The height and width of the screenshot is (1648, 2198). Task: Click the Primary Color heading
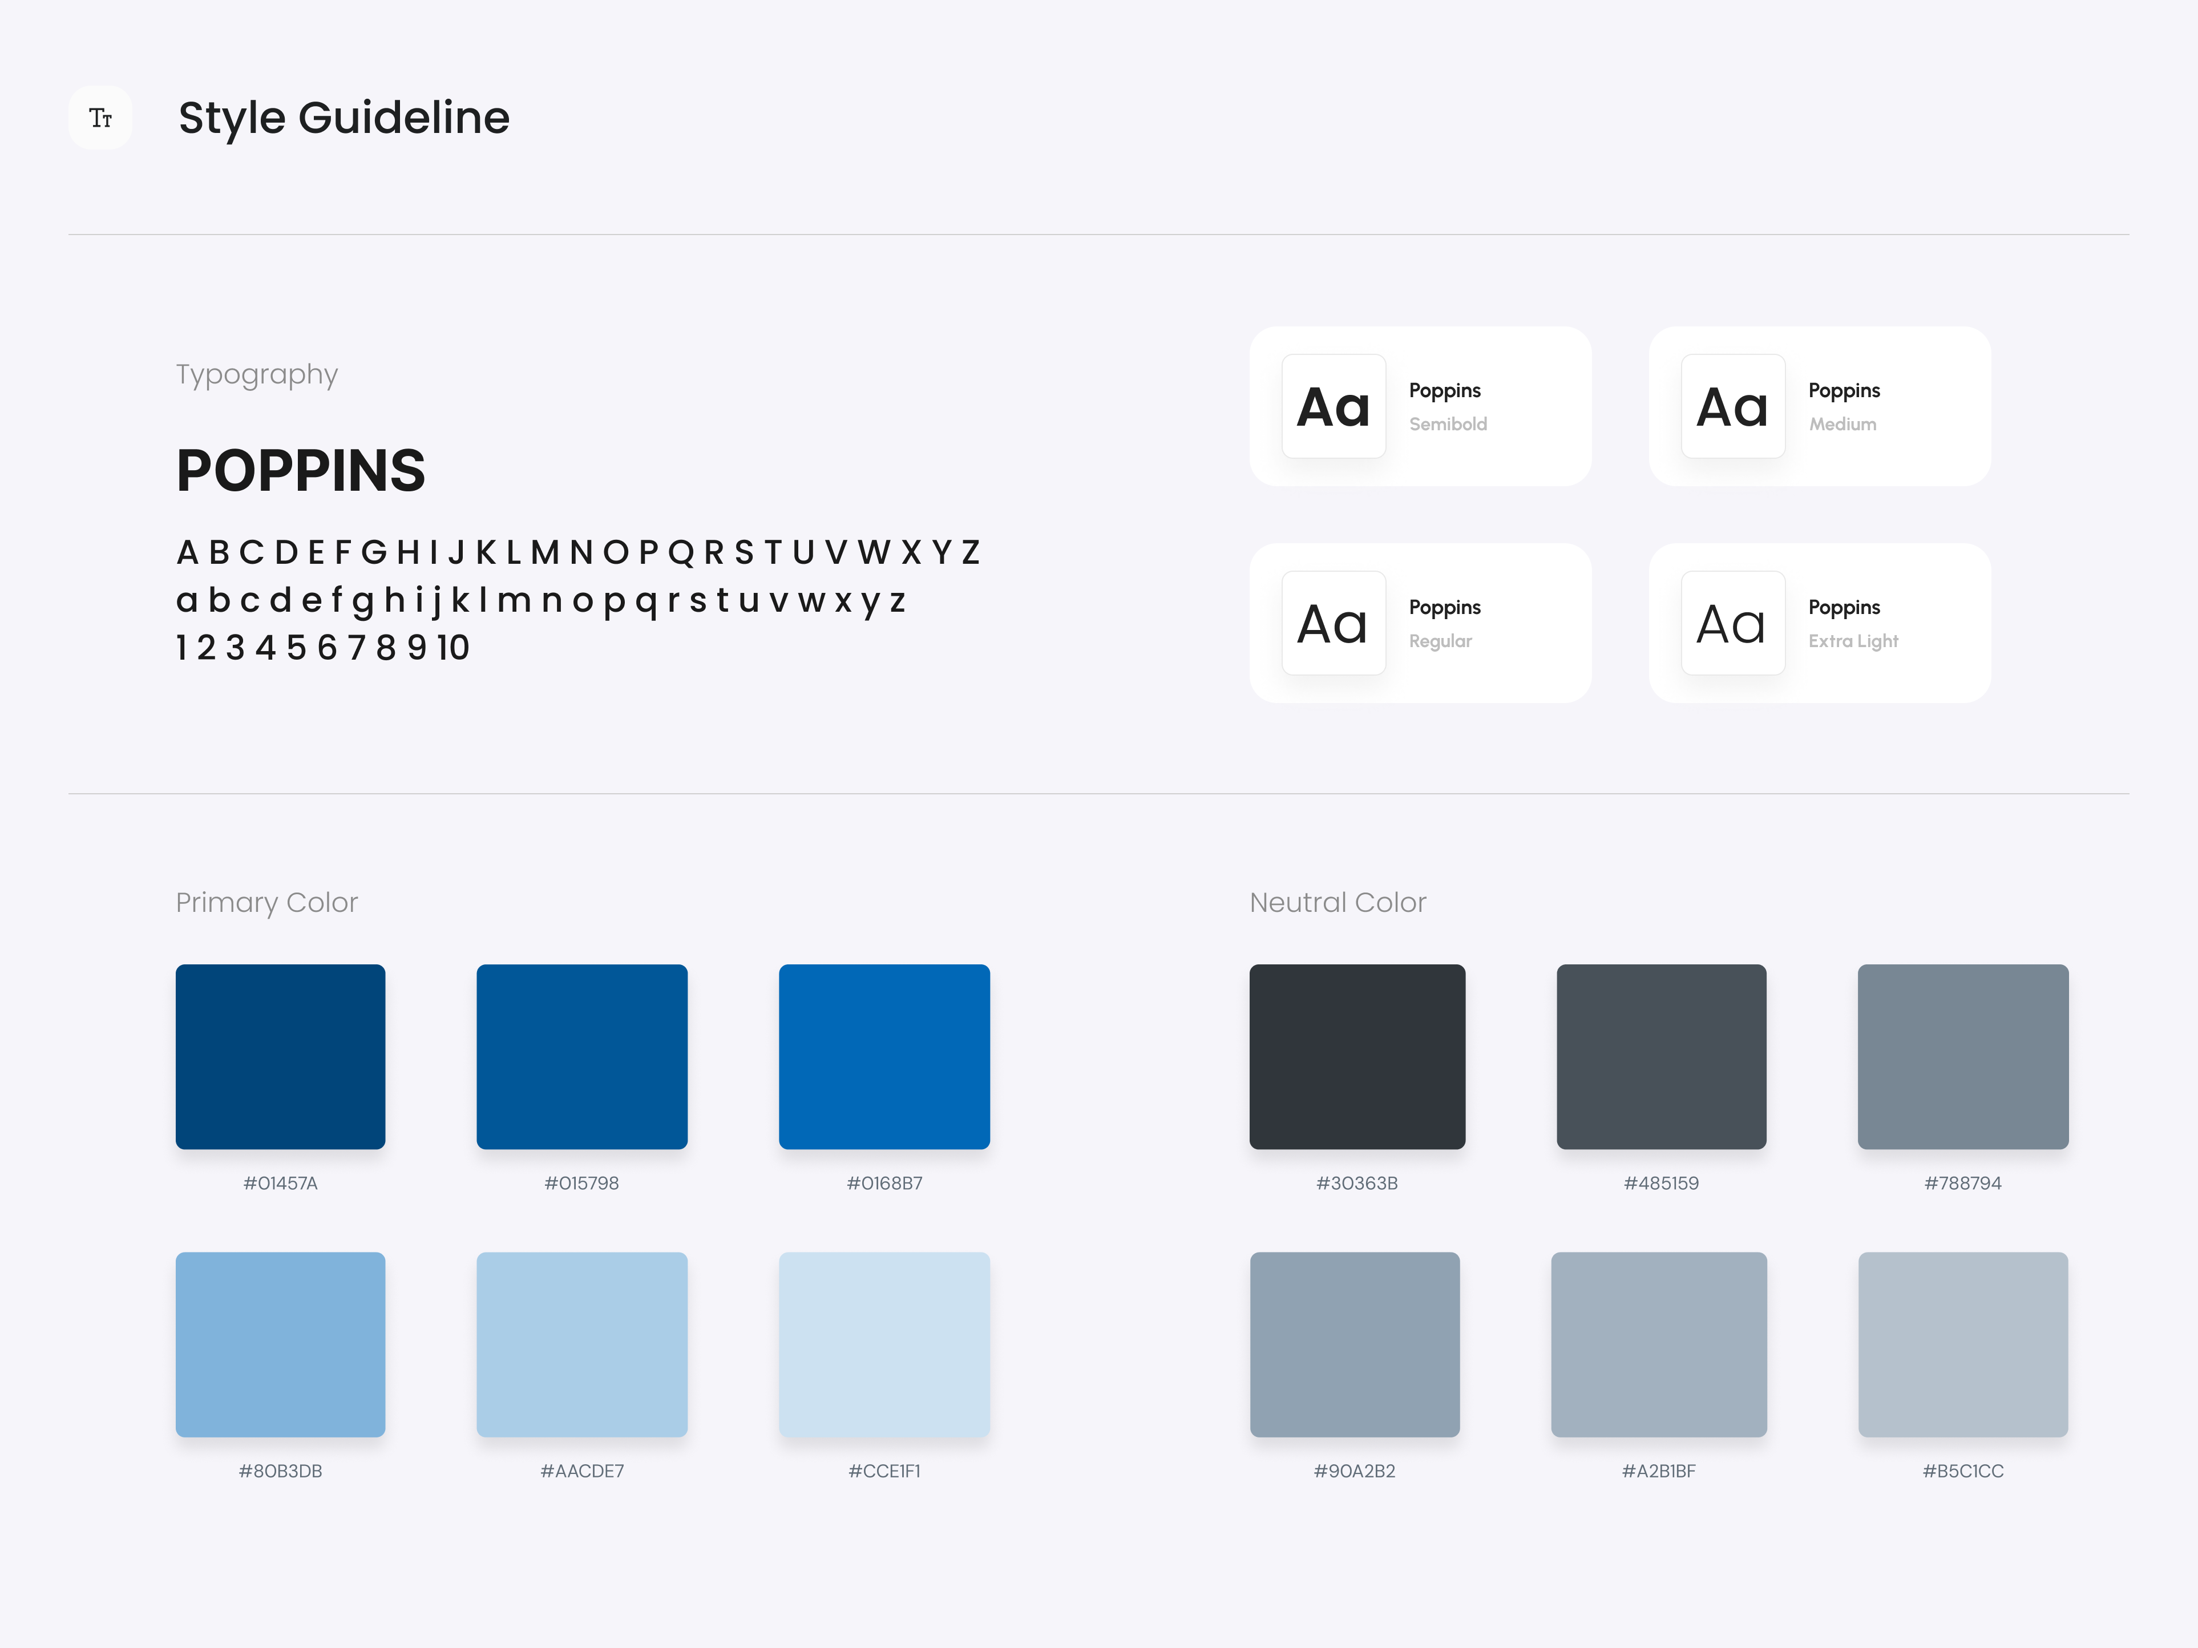(266, 903)
